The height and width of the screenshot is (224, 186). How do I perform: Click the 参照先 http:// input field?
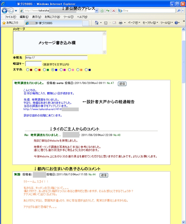tap(56, 57)
